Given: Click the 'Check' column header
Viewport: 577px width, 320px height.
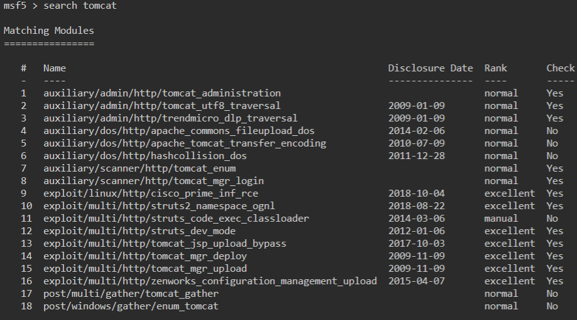Looking at the screenshot, I should tap(560, 68).
